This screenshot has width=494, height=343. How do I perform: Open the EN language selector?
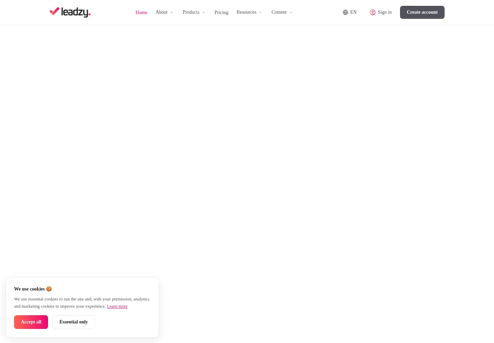350,12
